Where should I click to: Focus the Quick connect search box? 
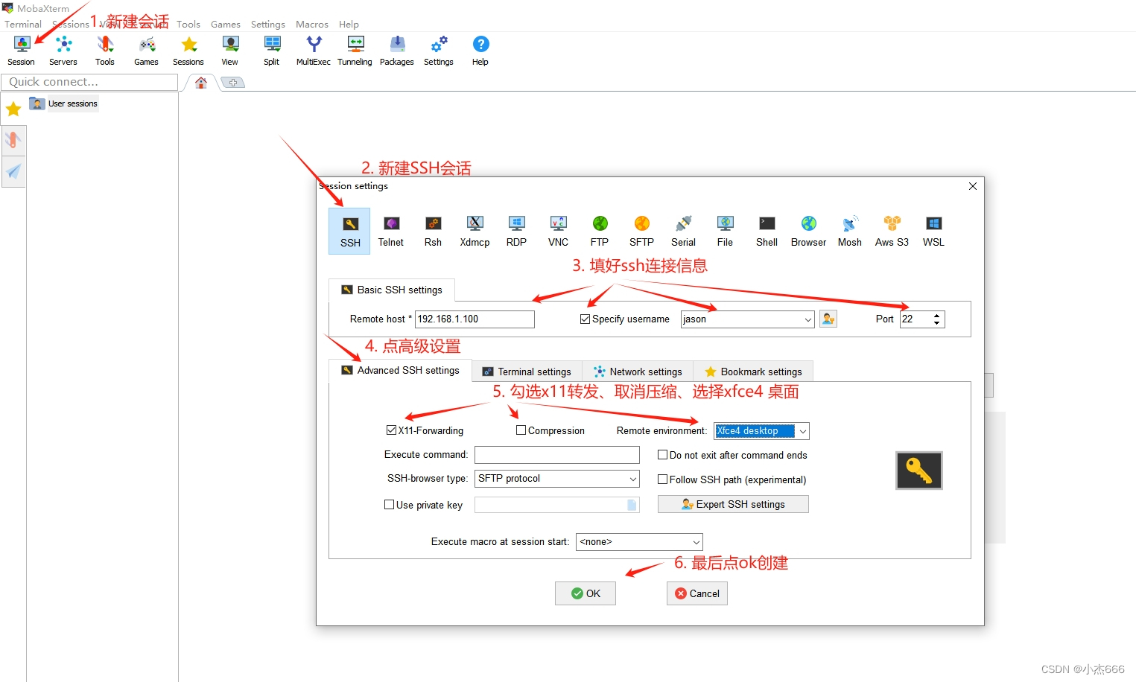pos(89,82)
